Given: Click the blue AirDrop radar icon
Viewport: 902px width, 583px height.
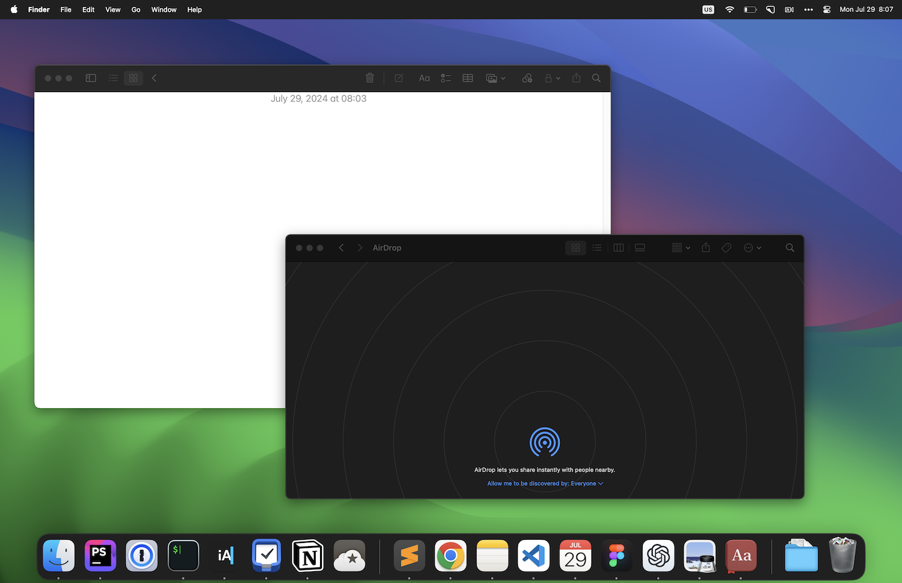Looking at the screenshot, I should pos(545,442).
